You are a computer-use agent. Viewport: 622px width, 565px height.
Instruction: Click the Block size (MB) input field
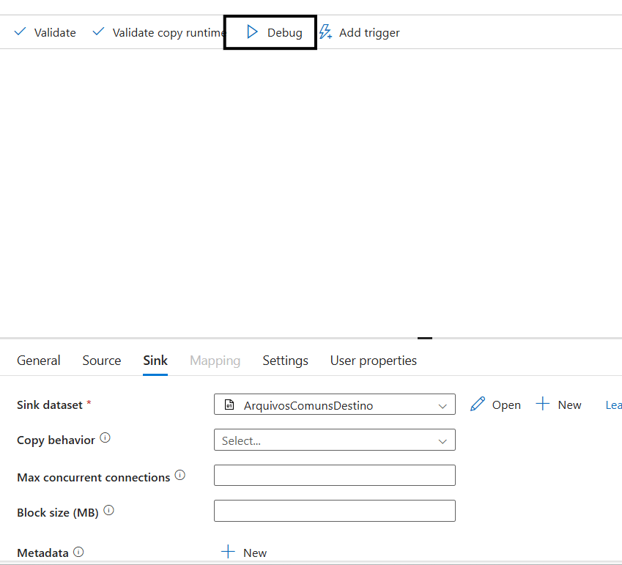tap(334, 511)
